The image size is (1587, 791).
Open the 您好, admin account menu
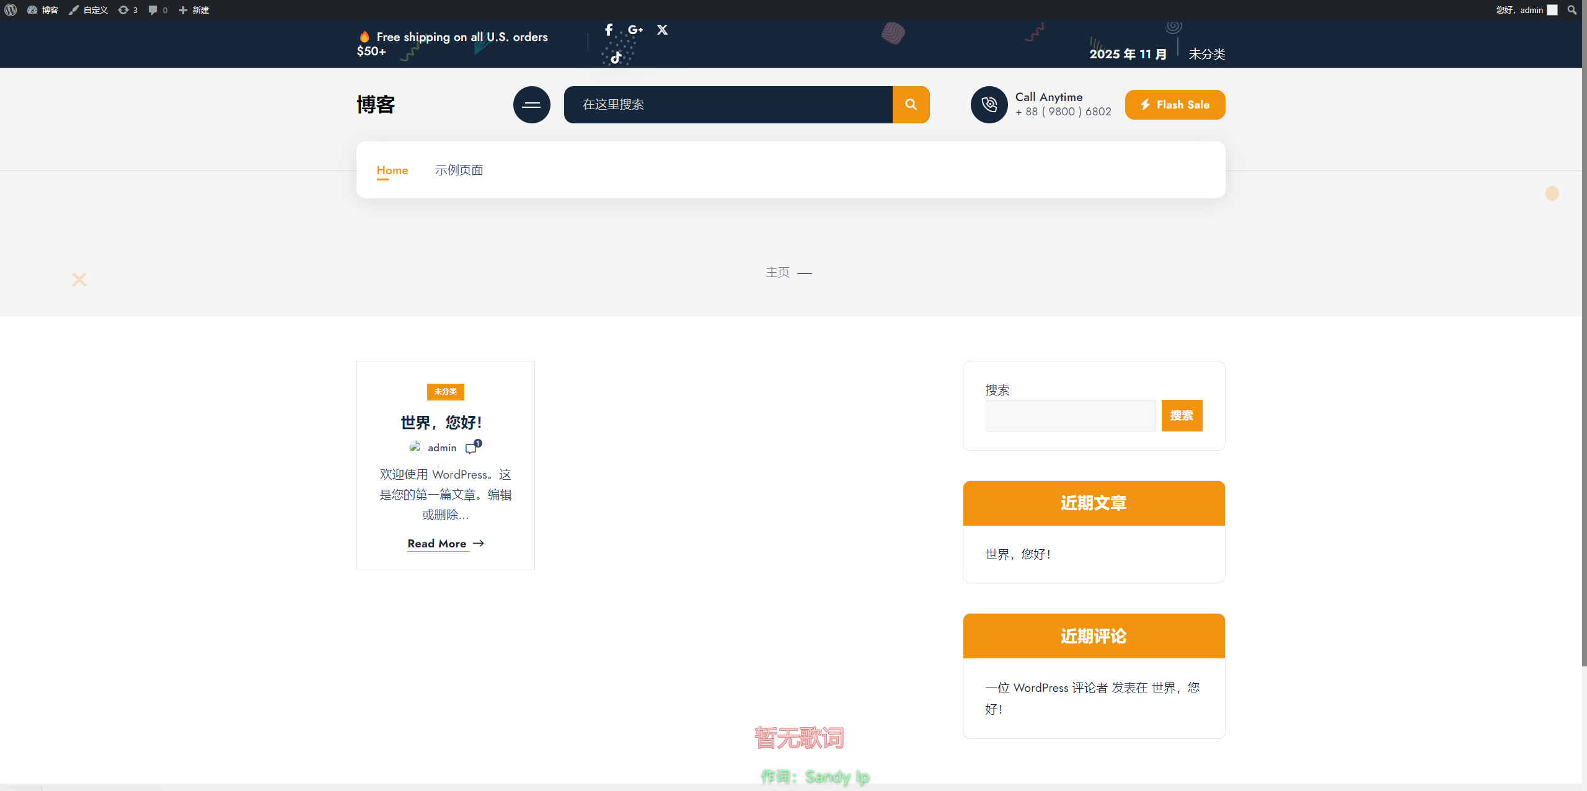(1525, 10)
